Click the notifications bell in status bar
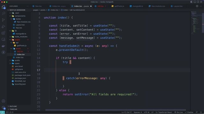This screenshot has width=204, height=114. pyautogui.click(x=201, y=112)
